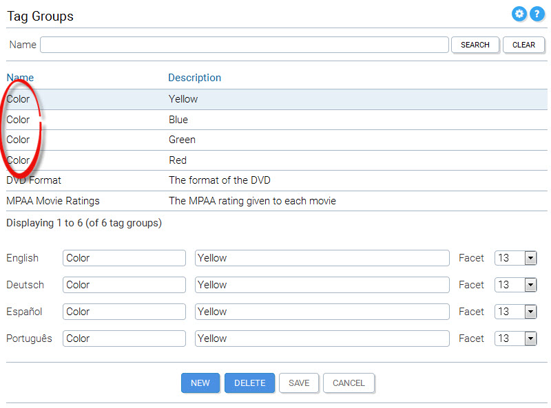Edit the Deutsch name field containing Color
Image resolution: width=551 pixels, height=408 pixels.
point(124,285)
